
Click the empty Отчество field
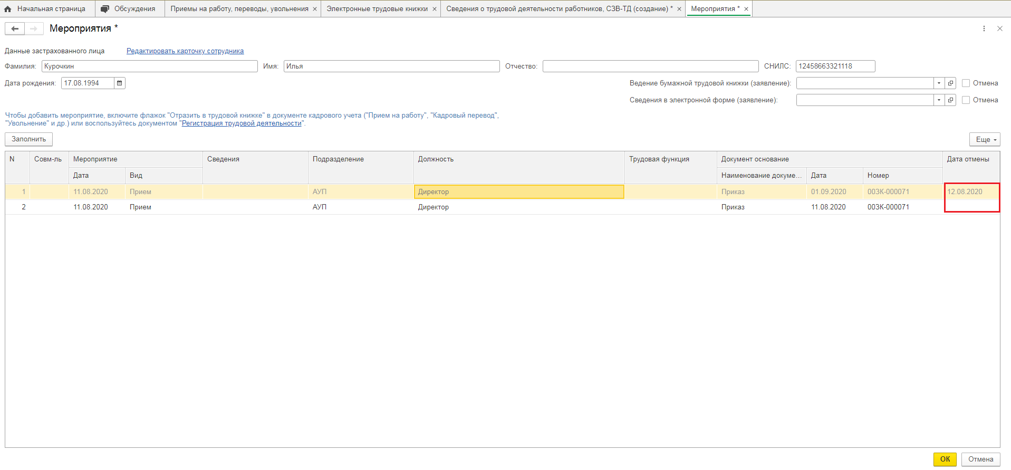pyautogui.click(x=651, y=66)
